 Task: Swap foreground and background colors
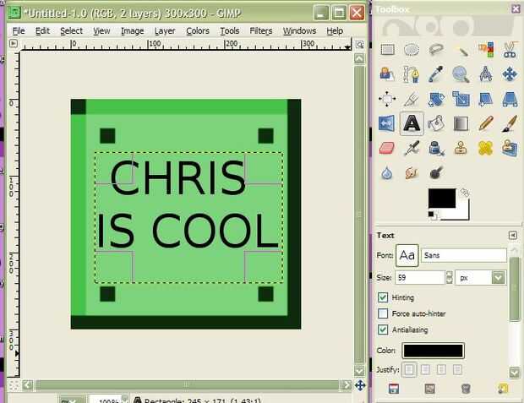tap(464, 192)
